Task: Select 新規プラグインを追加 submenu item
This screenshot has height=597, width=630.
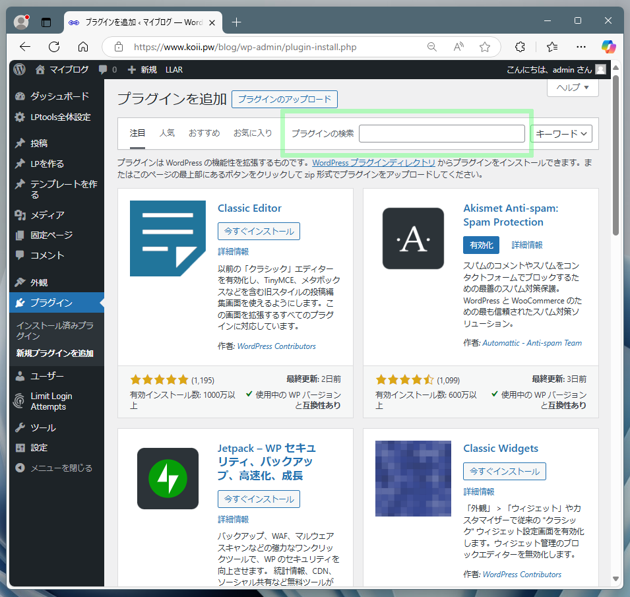Action: pyautogui.click(x=55, y=353)
